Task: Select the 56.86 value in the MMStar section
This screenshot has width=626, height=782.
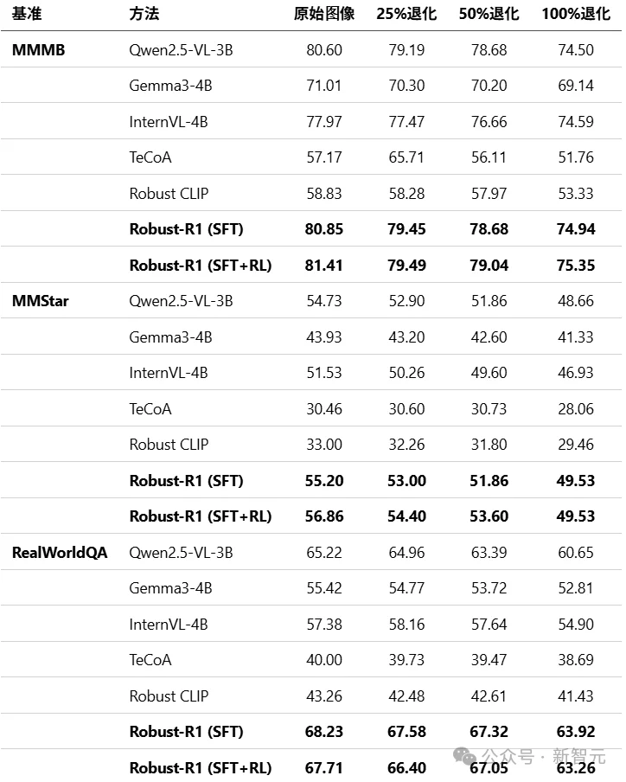Action: (324, 516)
